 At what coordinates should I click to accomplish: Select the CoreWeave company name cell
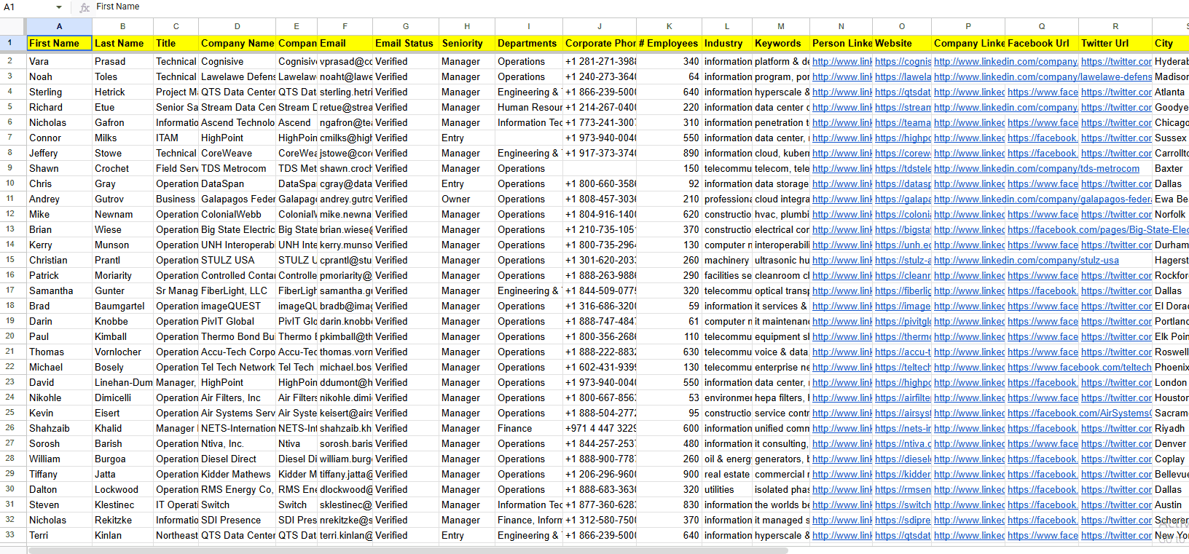[238, 154]
